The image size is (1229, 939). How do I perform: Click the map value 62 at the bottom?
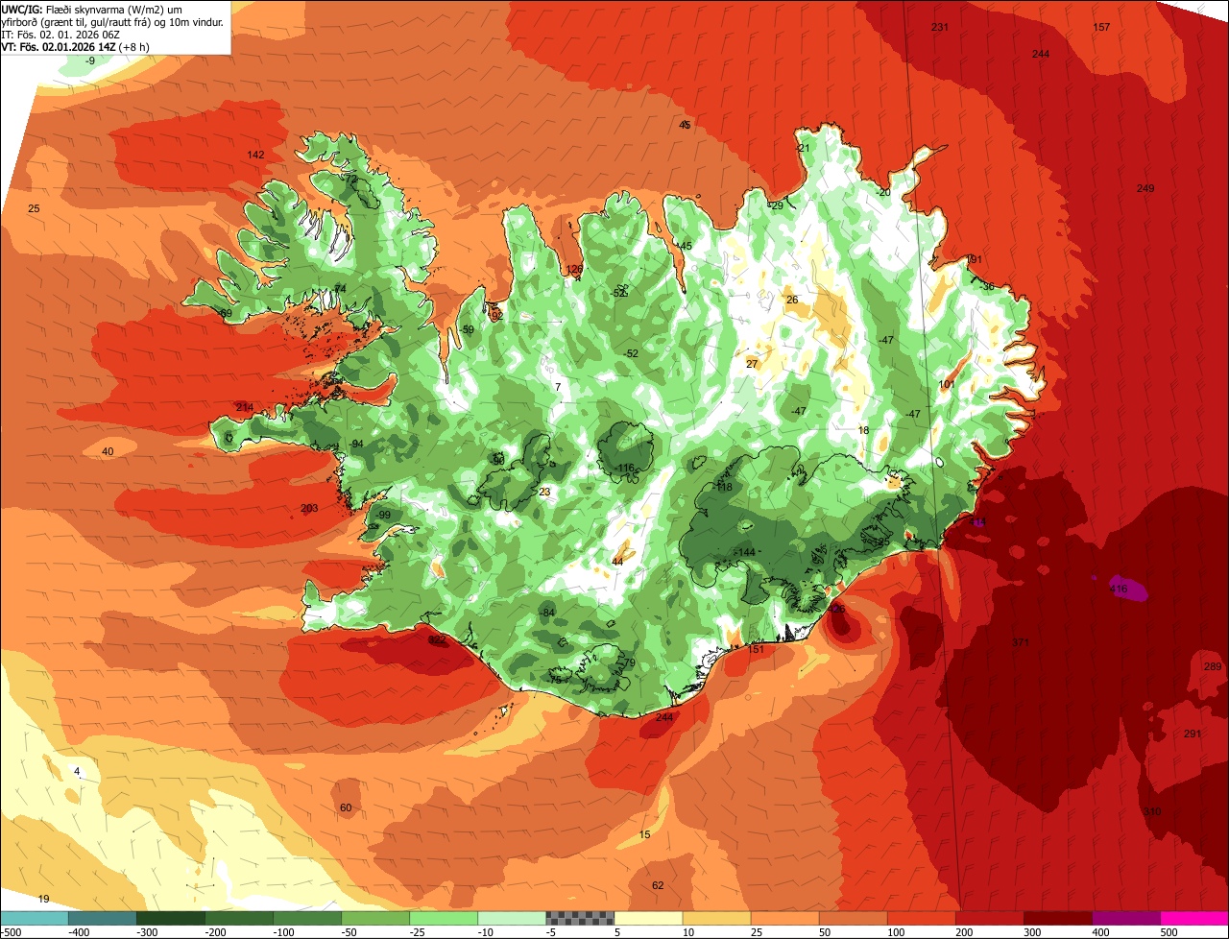(x=658, y=885)
